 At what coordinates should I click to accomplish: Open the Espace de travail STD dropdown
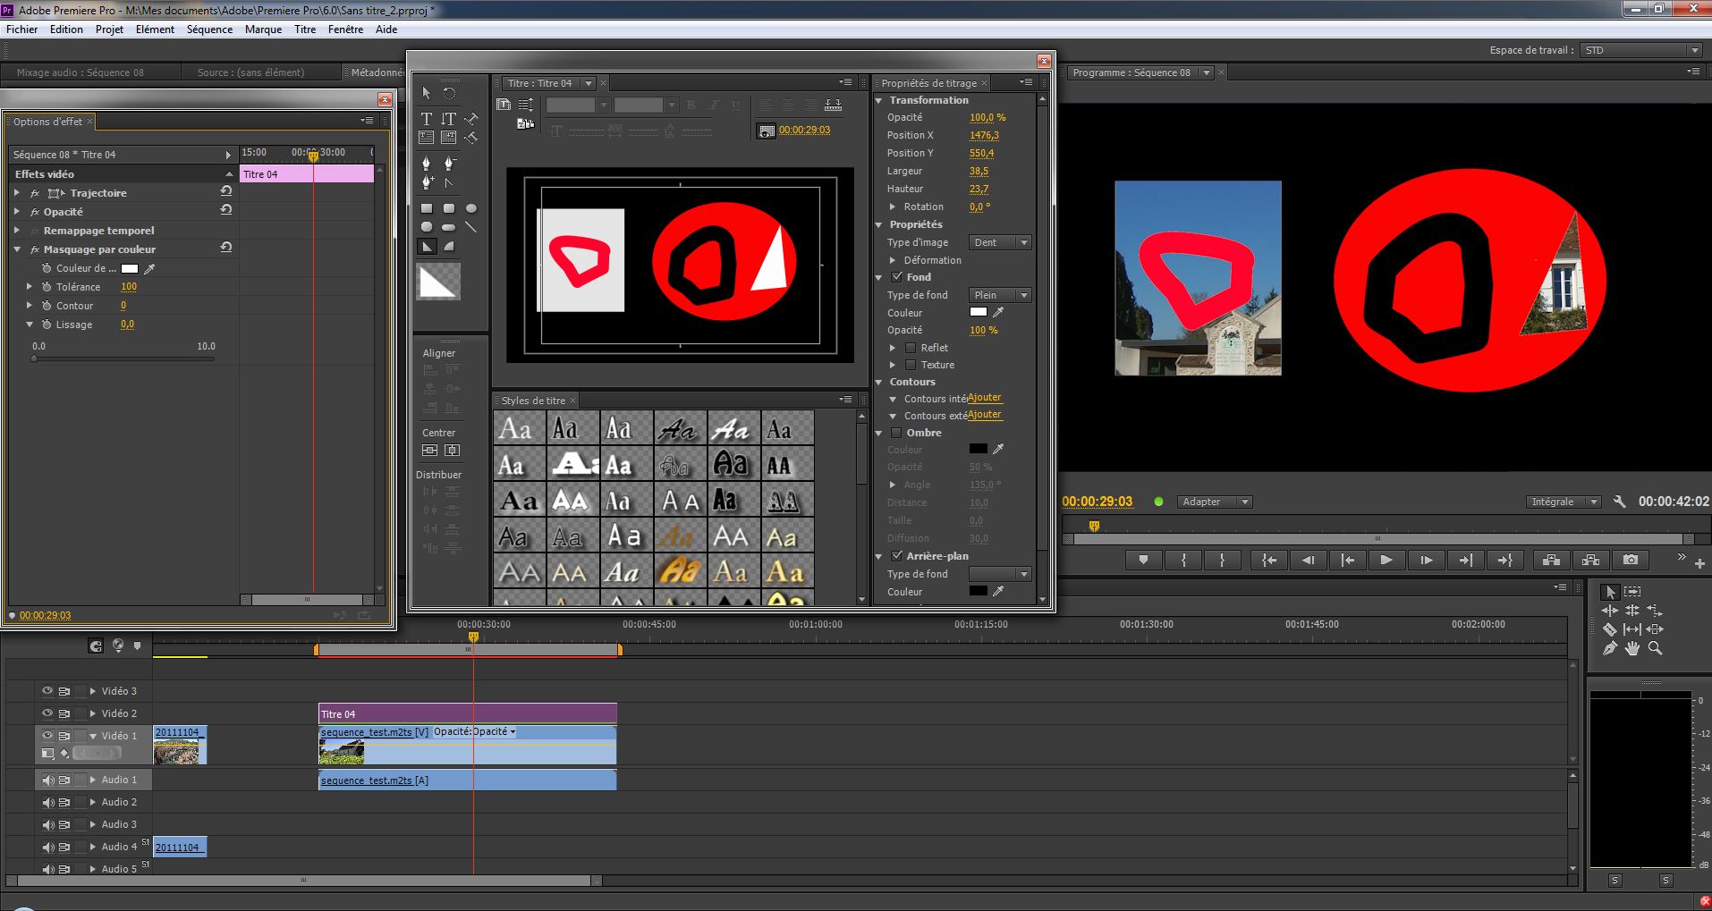click(1640, 50)
